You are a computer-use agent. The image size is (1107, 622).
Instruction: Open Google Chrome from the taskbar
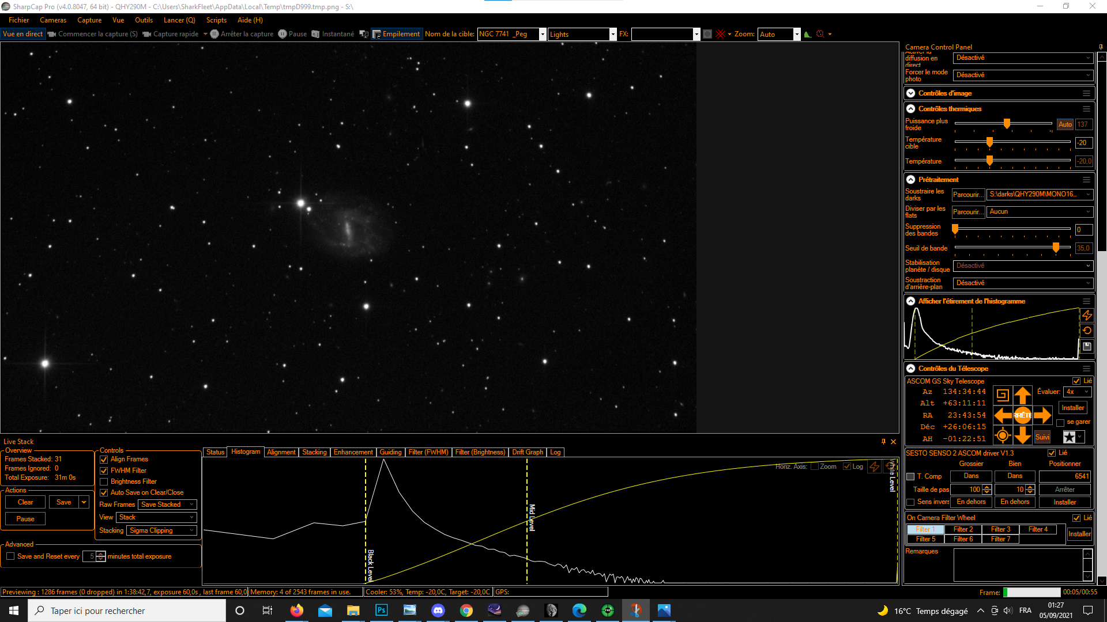pos(466,610)
